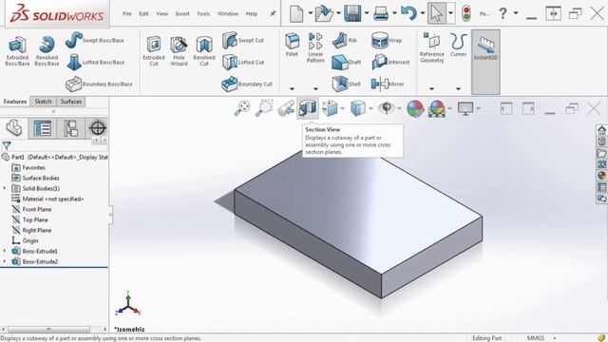Select the Draft tool
Screen dimensions: 608x342
click(346, 62)
